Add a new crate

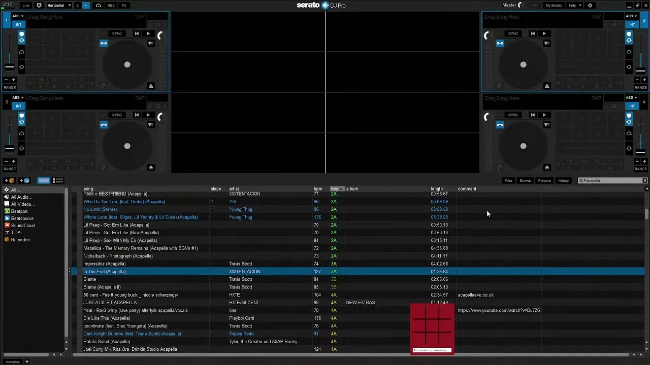click(x=10, y=180)
